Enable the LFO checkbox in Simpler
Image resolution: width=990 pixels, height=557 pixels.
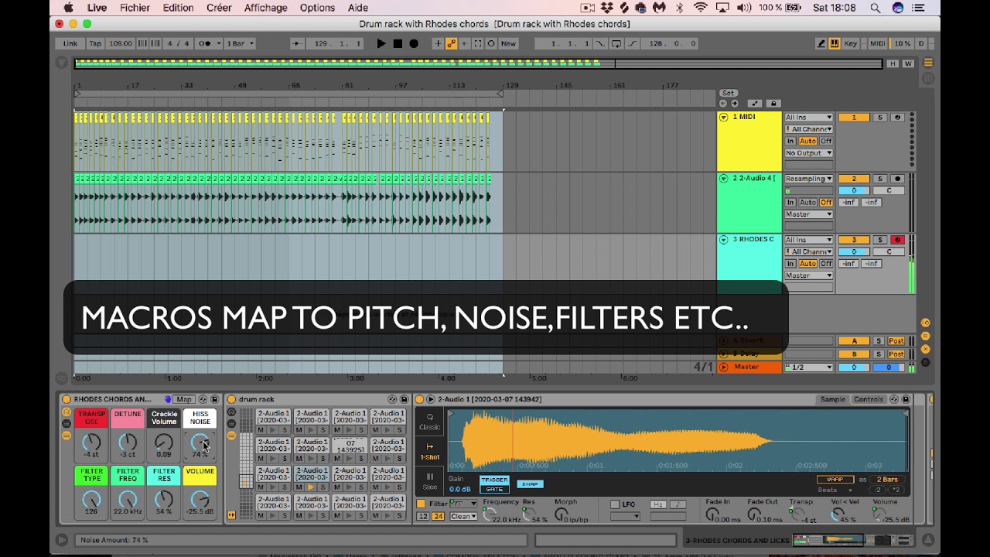[x=615, y=504]
